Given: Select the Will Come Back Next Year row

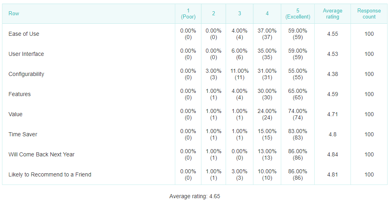Looking at the screenshot, I should [195, 154].
